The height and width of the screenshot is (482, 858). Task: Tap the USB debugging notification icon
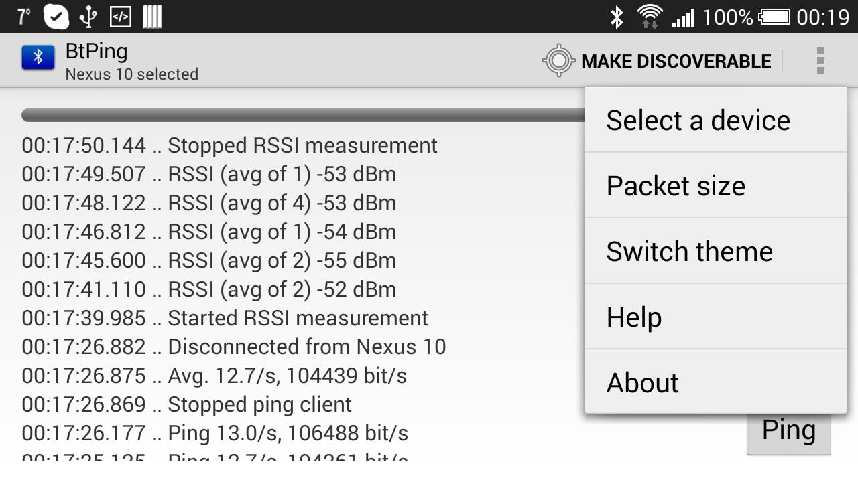coord(121,17)
